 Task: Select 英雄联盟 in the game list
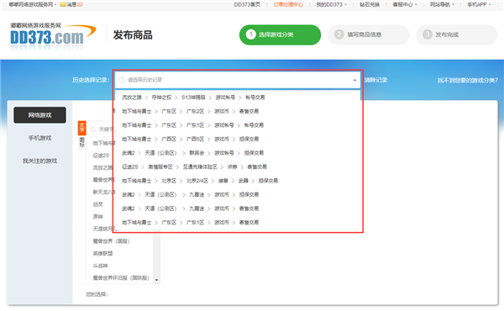pyautogui.click(x=102, y=254)
